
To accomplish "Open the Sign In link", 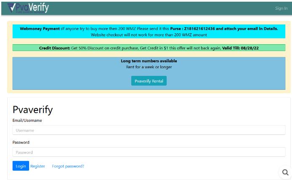I will 281,8.
